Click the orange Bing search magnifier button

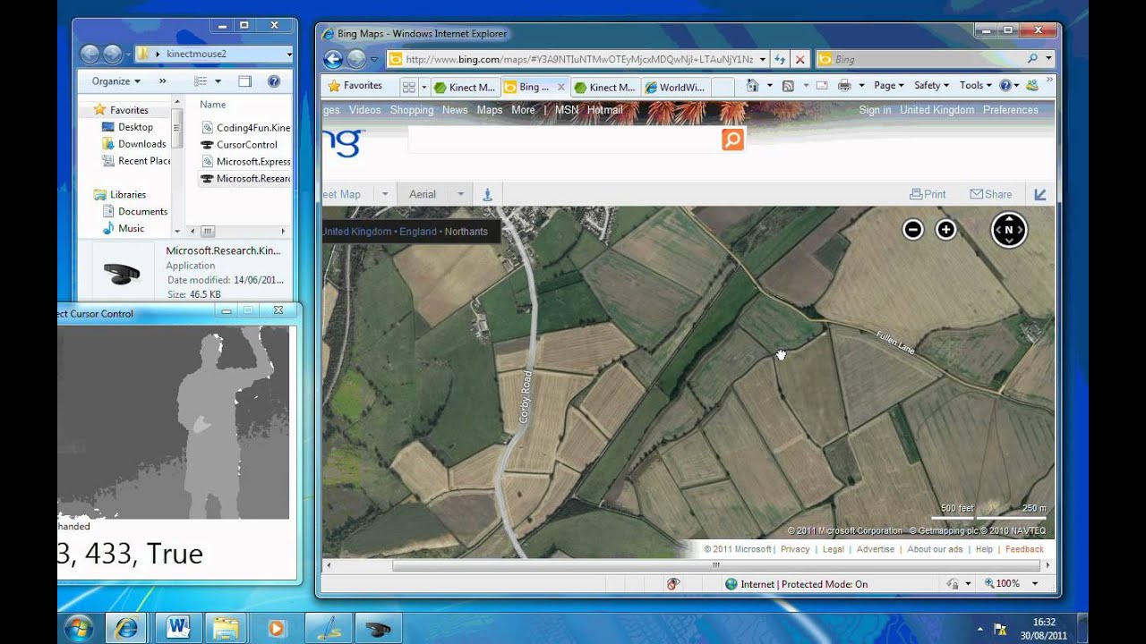click(732, 140)
